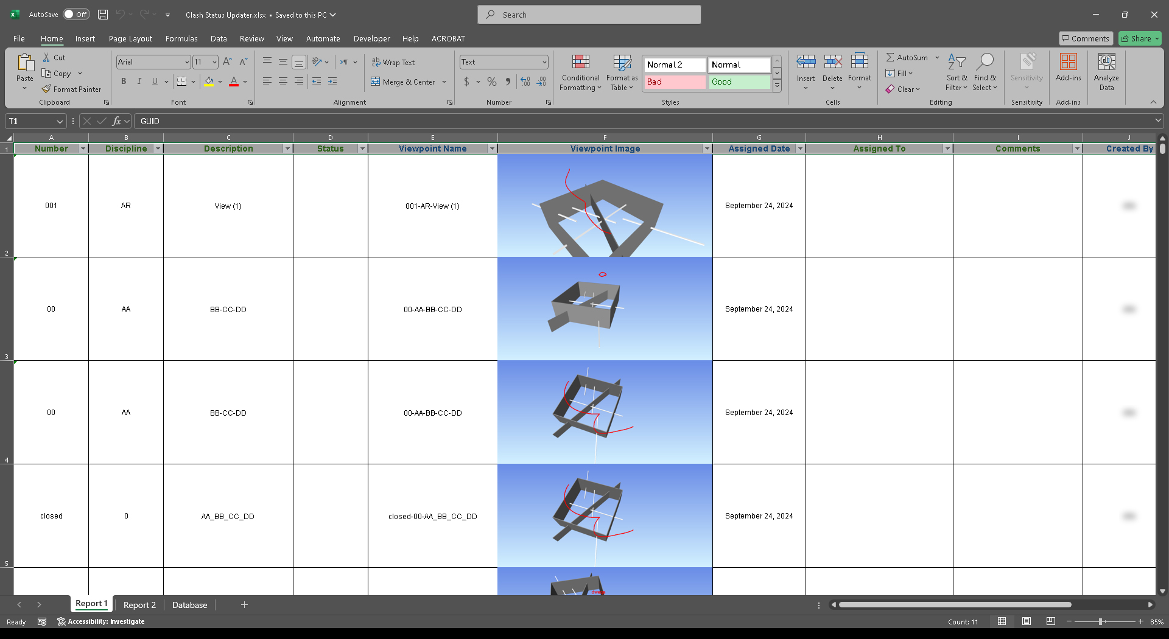The height and width of the screenshot is (639, 1169).
Task: Open the Find & Select menu
Action: point(985,72)
